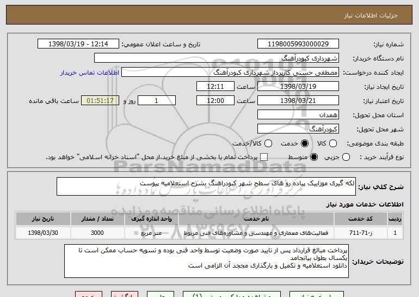Viewport: 419px width, 297px height.
Task: Click the نام خدمت column header
Action: click(256, 219)
